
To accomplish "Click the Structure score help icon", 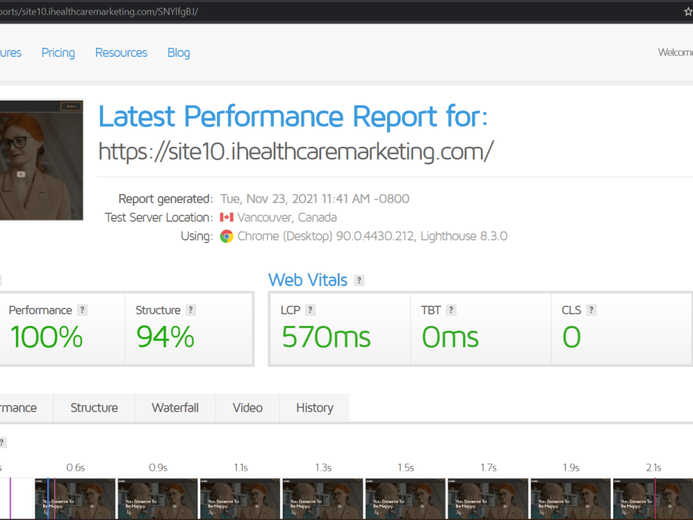I will (191, 310).
